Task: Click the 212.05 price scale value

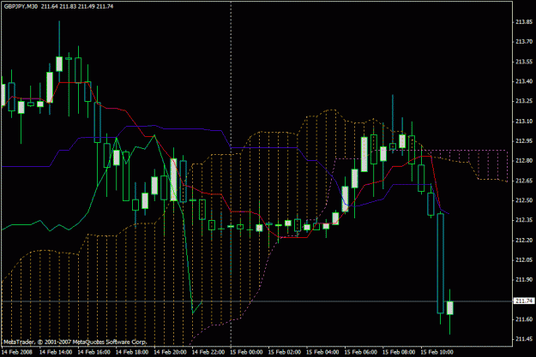Action: tap(524, 260)
